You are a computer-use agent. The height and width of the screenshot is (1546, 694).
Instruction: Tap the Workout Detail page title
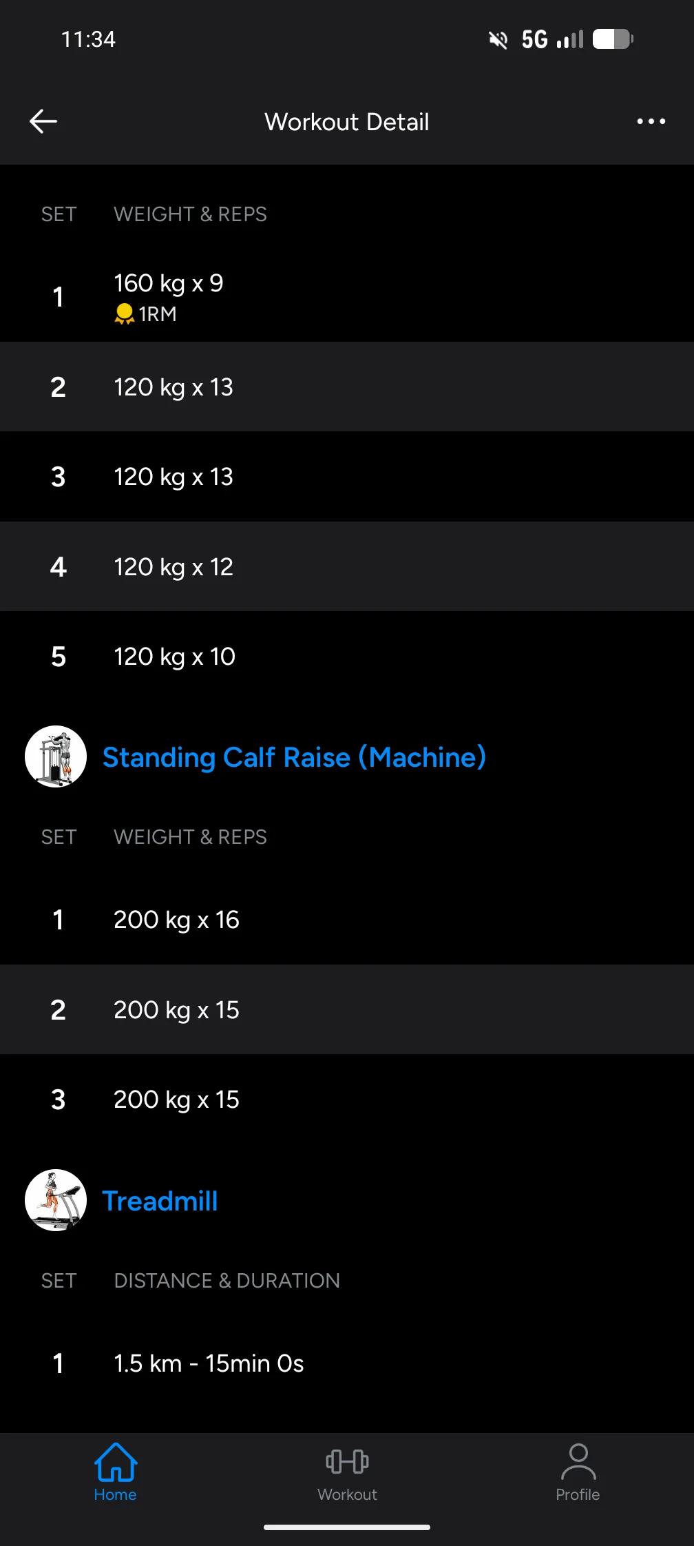(x=347, y=122)
